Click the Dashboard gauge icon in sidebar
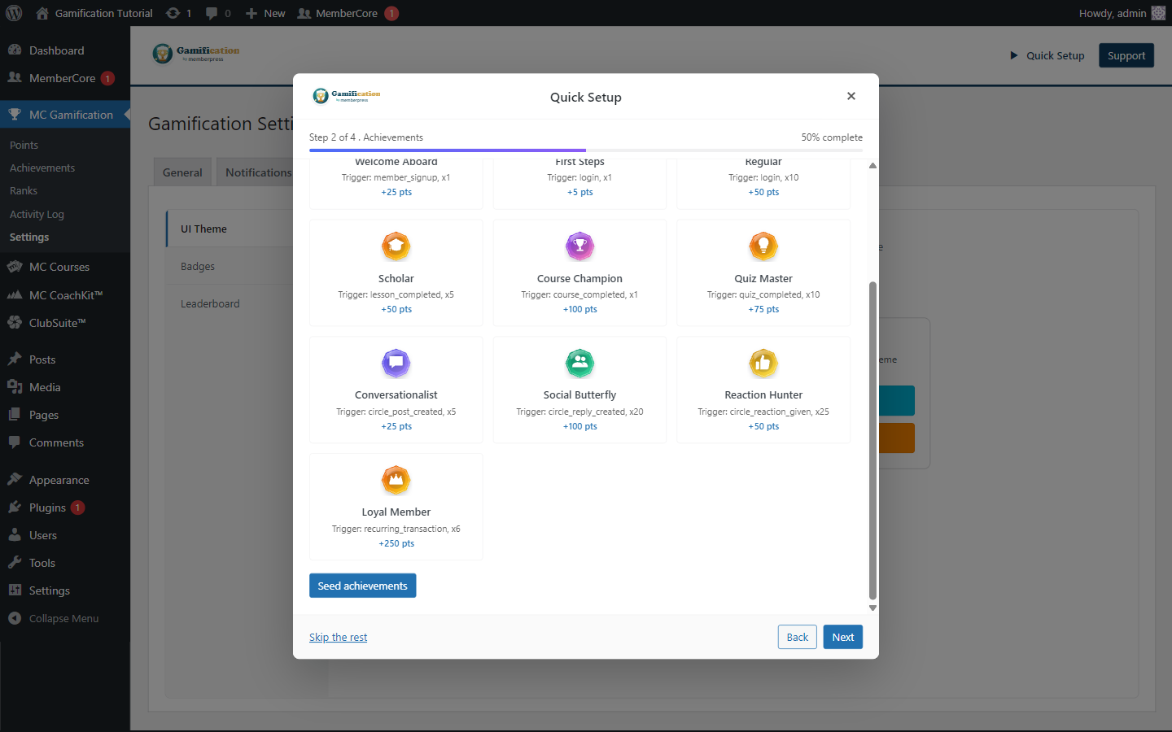 pyautogui.click(x=15, y=50)
